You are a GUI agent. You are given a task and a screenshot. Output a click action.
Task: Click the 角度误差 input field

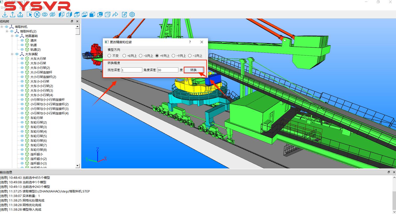[168, 70]
